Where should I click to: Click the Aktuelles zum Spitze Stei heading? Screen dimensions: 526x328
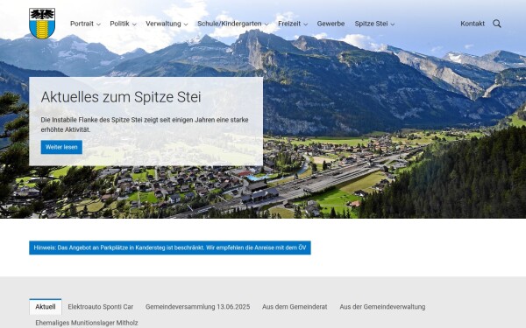coord(121,97)
